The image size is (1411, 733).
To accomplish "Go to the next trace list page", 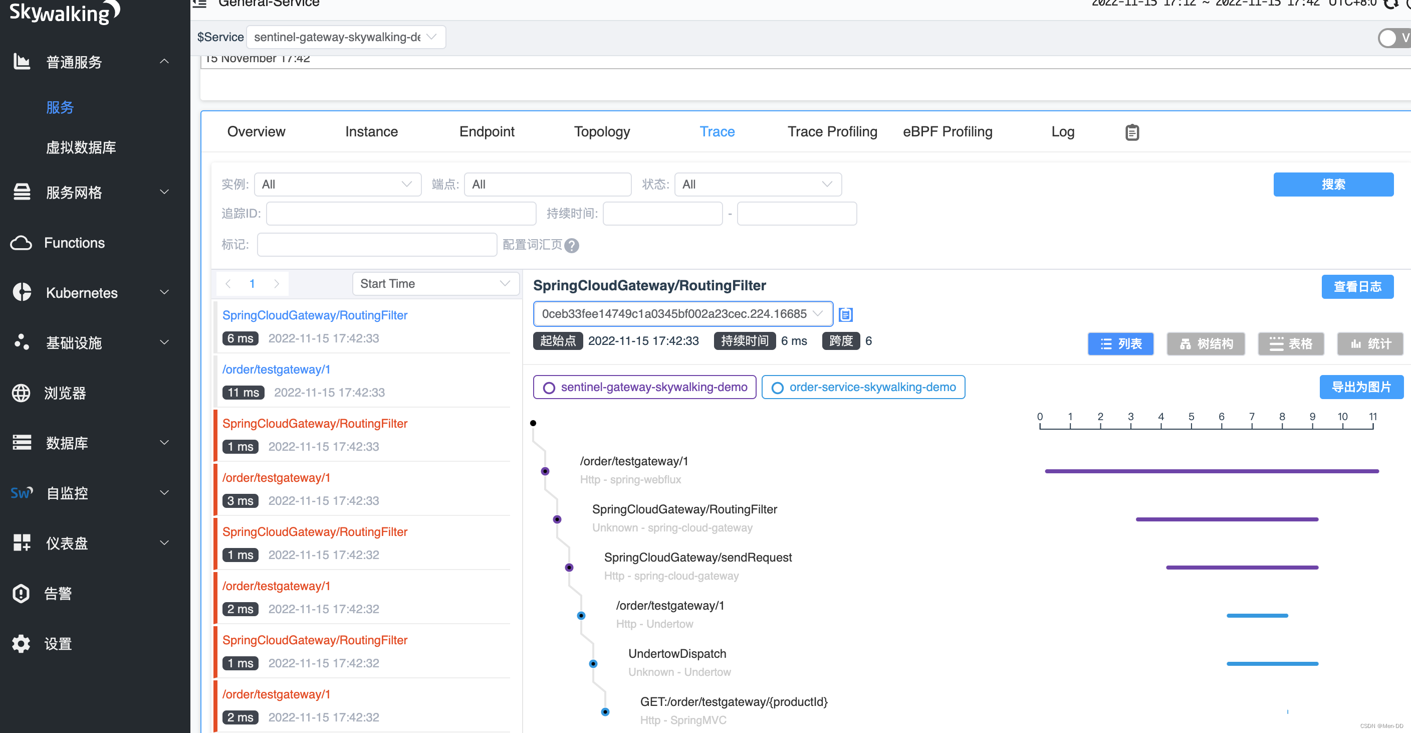I will coord(276,283).
